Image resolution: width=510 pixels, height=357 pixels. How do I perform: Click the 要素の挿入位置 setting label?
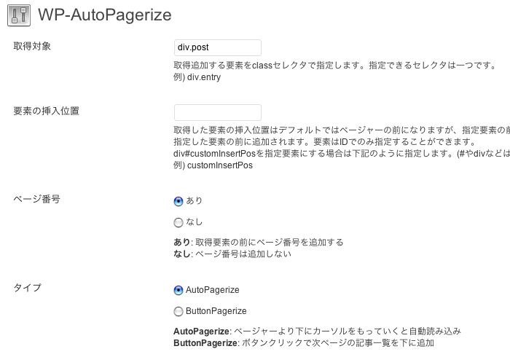46,111
